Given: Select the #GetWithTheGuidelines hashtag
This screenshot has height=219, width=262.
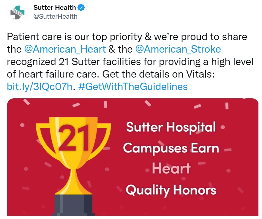Looking at the screenshot, I should 133,87.
